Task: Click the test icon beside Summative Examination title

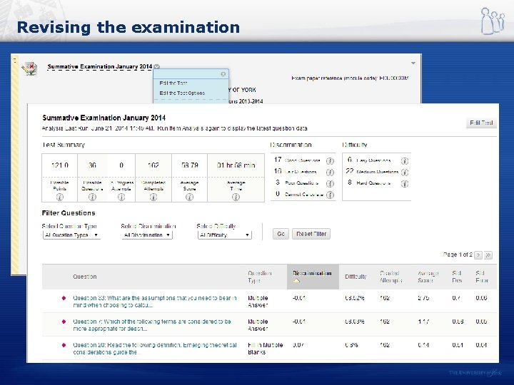Action: pos(29,68)
